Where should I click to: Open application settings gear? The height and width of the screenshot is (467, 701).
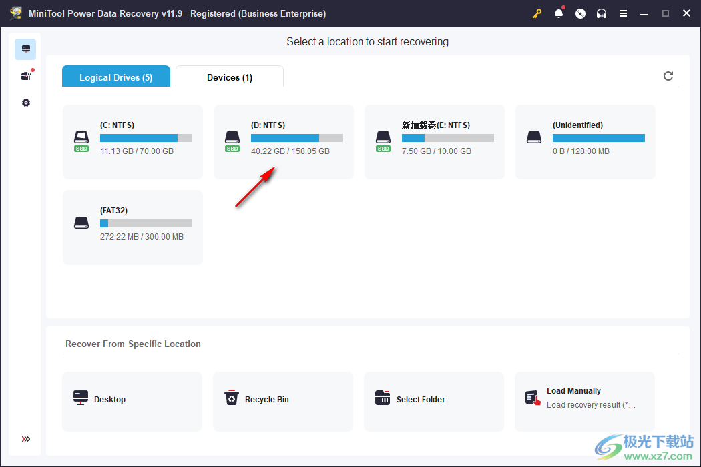tap(25, 102)
